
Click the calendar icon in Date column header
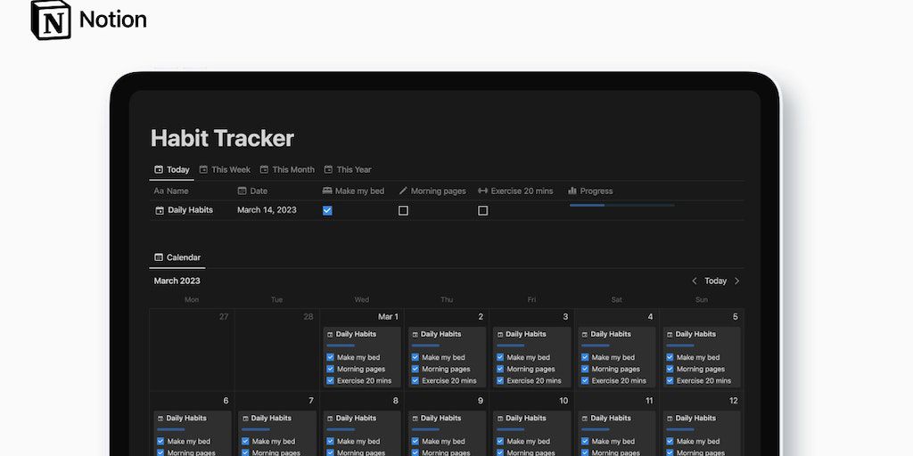(x=242, y=191)
